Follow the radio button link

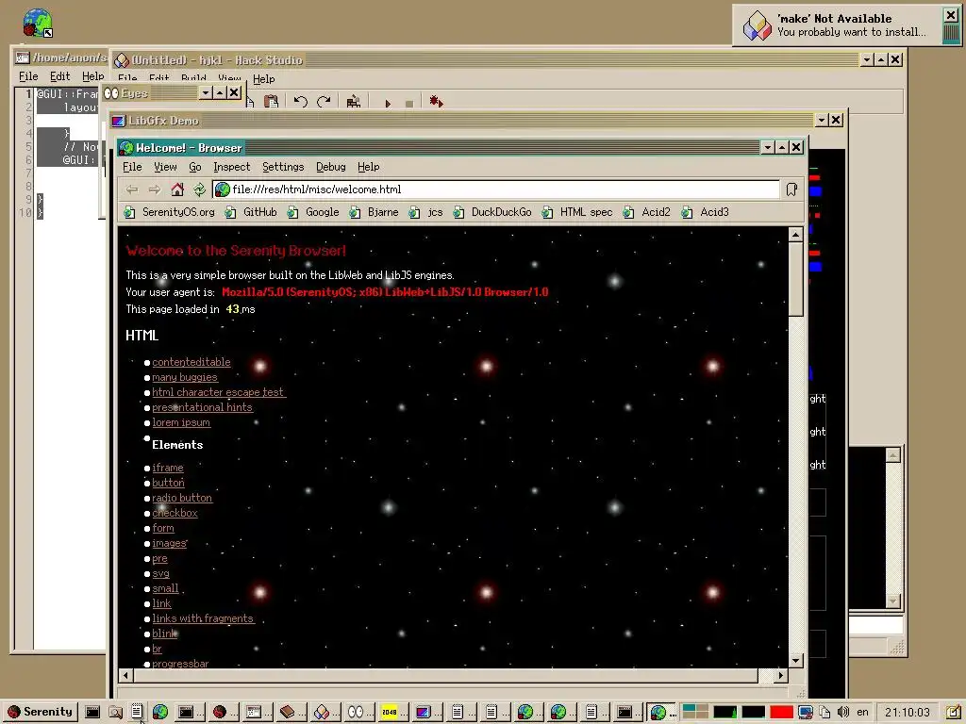pyautogui.click(x=182, y=498)
